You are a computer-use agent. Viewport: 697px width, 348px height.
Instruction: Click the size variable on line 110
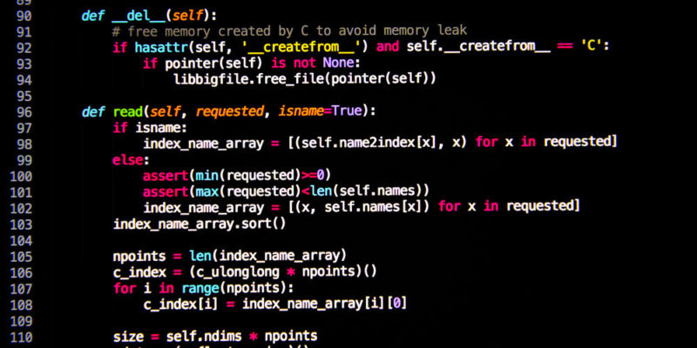[x=127, y=337]
